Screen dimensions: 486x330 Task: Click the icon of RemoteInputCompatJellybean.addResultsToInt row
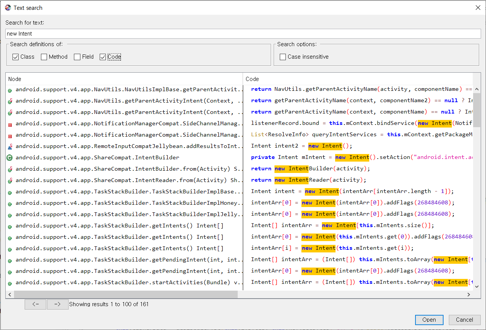10,146
